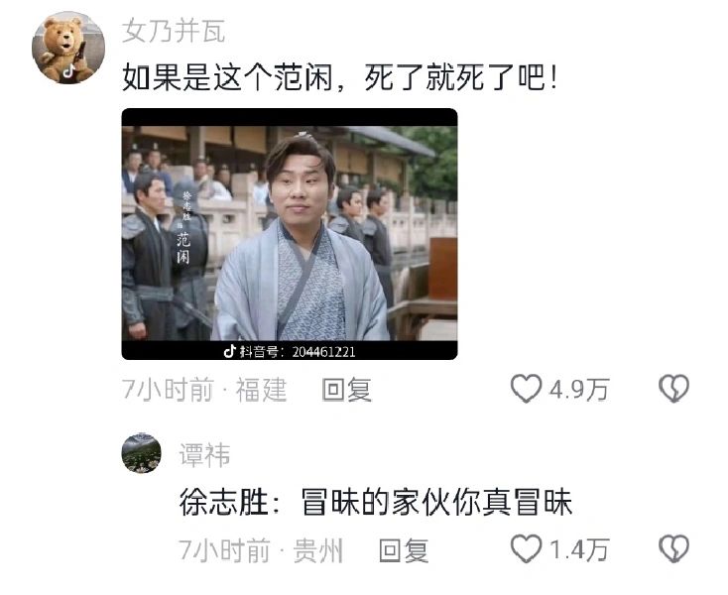Viewport: 728px width, 595px height.
Task: Tap the 抖音号 204461221 watermark
Action: [x=290, y=351]
